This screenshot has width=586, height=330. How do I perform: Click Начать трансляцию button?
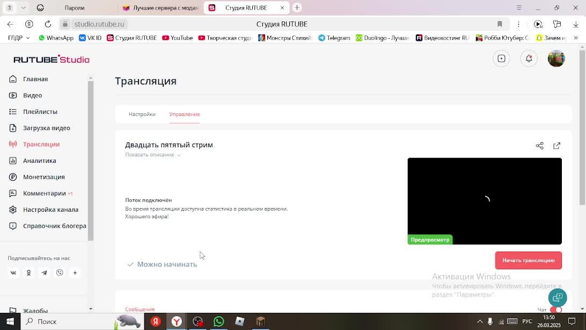pos(529,261)
